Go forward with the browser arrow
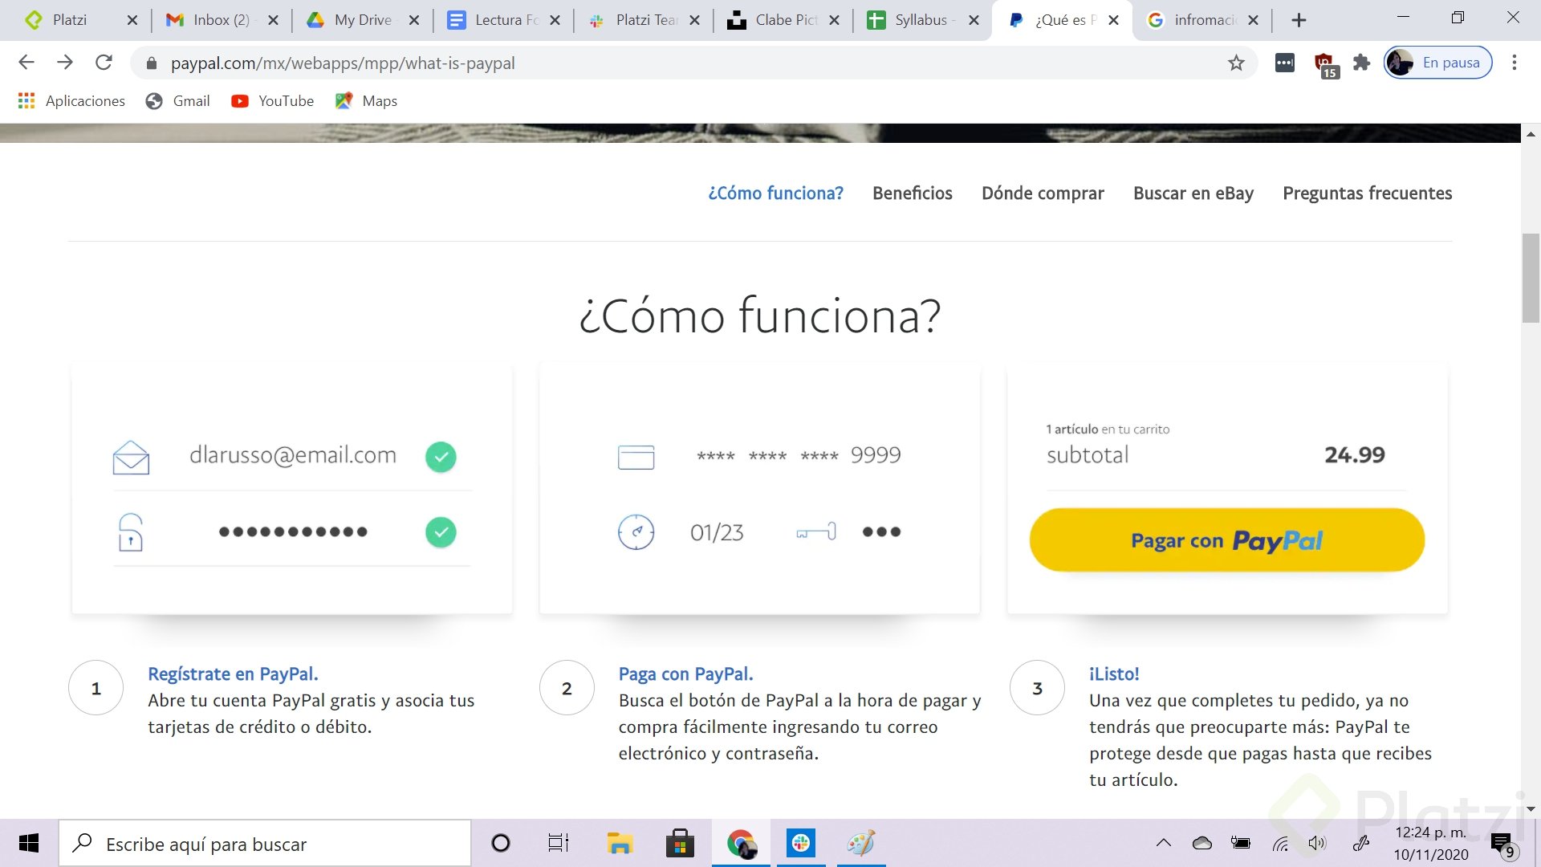Screen dimensions: 1541x867 (65, 63)
